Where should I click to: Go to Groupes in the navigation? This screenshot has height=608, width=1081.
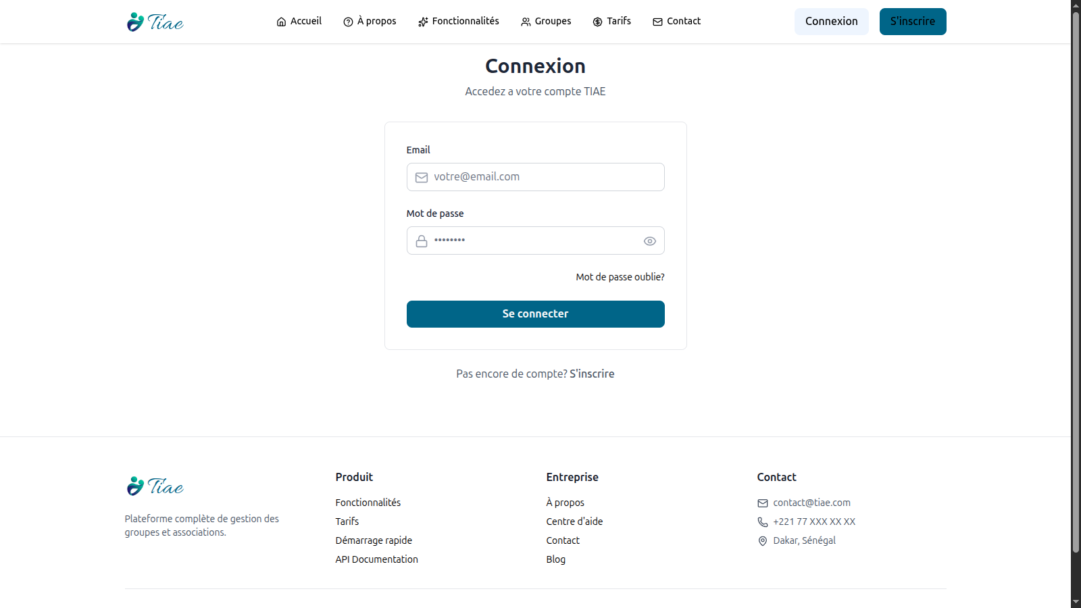tap(553, 21)
